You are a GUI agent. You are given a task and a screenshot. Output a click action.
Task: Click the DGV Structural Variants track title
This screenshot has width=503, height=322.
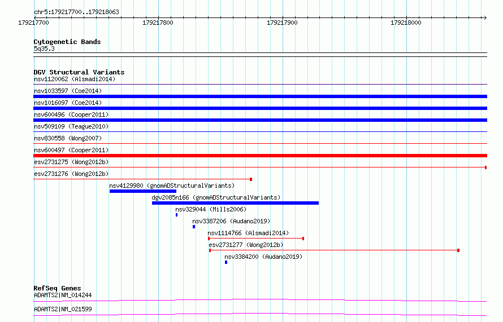pyautogui.click(x=79, y=72)
